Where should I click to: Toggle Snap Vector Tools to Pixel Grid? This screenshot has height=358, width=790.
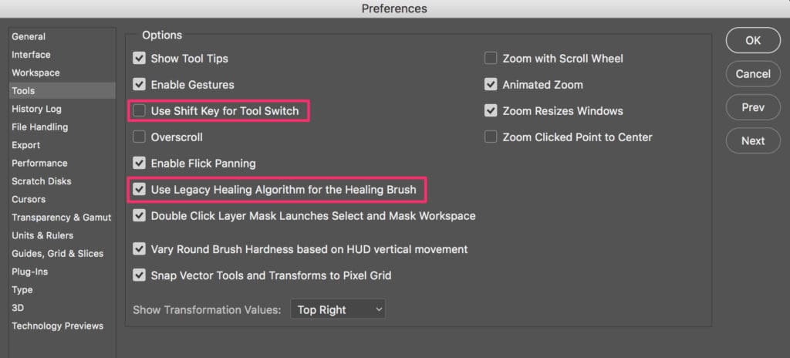pos(139,275)
